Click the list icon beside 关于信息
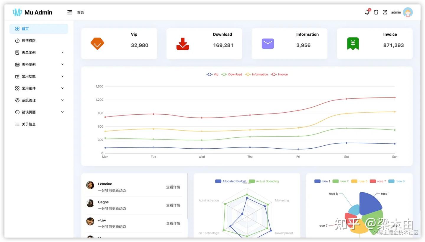The height and width of the screenshot is (242, 425). pyautogui.click(x=17, y=124)
